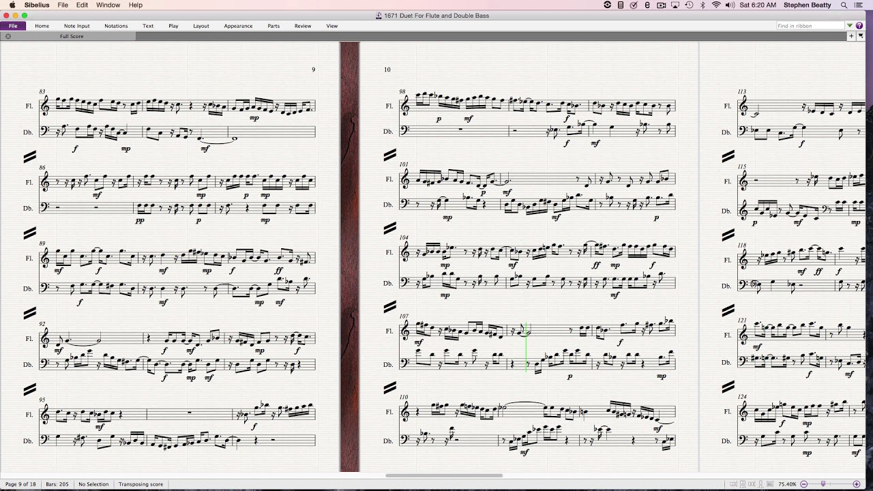Open Spotlight search in menu bar
873x491 pixels.
844,5
